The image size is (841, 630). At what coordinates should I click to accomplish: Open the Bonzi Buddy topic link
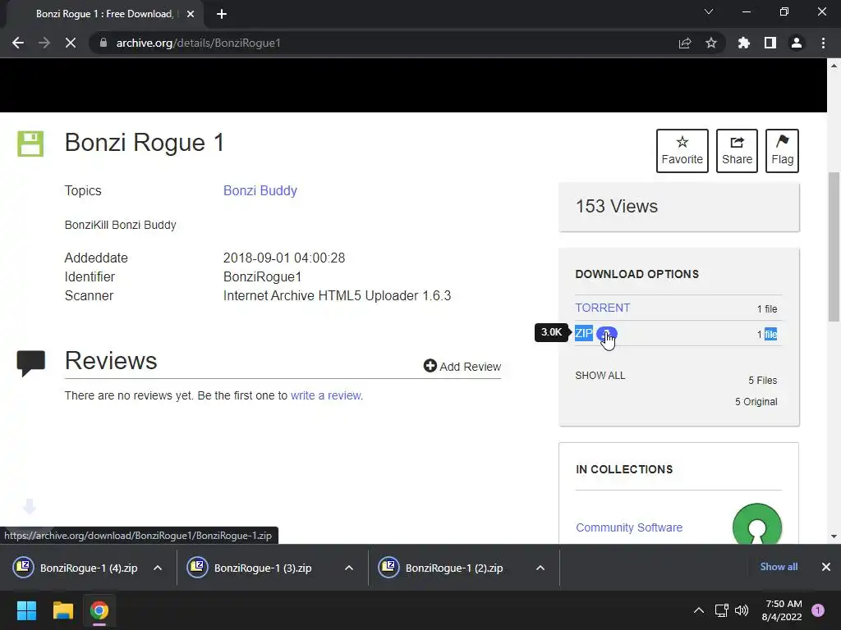coord(260,190)
